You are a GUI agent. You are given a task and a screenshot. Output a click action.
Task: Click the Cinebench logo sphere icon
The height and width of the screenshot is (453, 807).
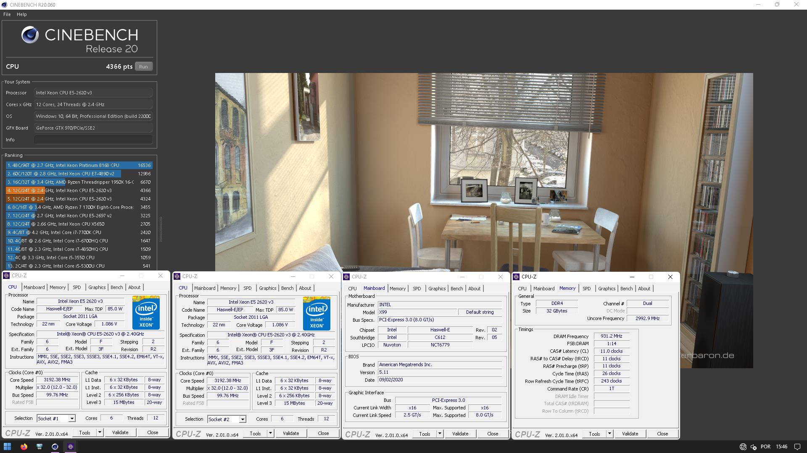point(30,35)
